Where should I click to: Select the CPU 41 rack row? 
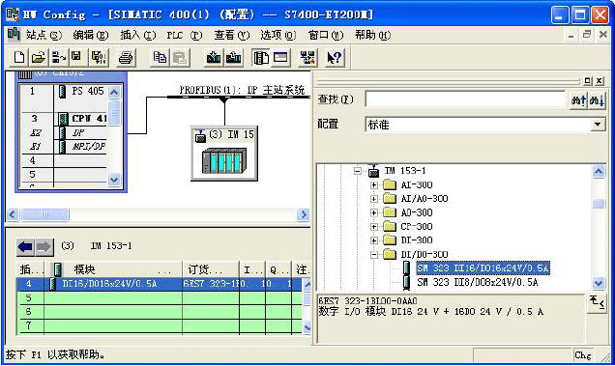[x=64, y=119]
